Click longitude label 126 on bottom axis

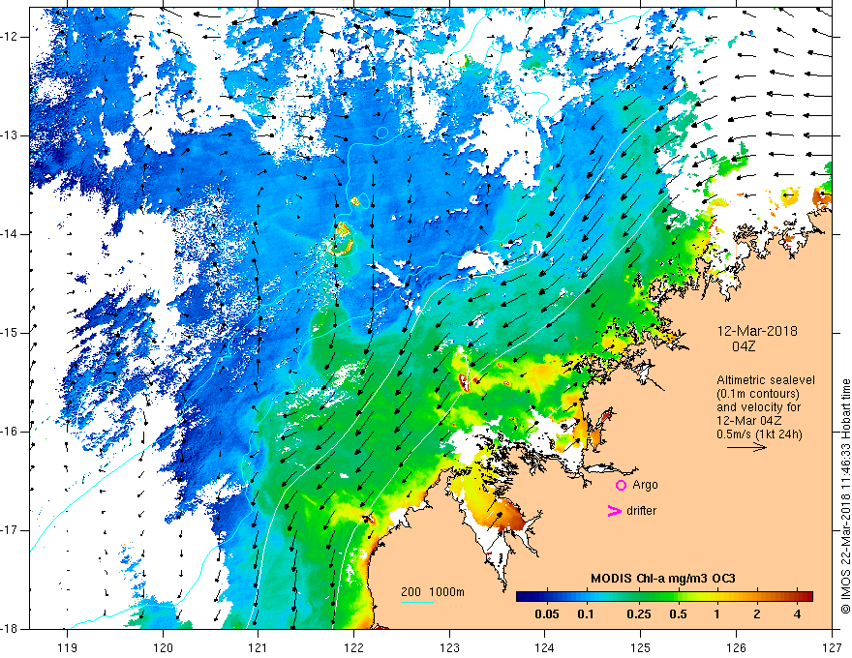(x=736, y=647)
